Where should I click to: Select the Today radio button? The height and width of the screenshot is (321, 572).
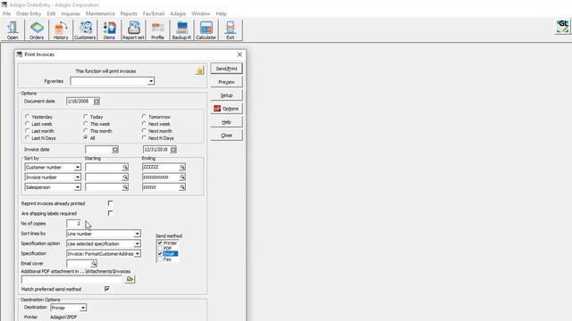click(x=86, y=117)
